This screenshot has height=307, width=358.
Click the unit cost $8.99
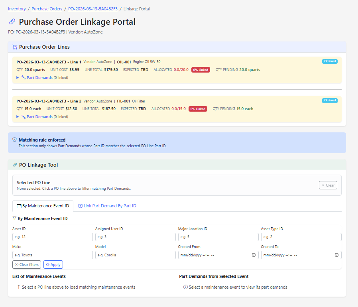tap(75, 70)
